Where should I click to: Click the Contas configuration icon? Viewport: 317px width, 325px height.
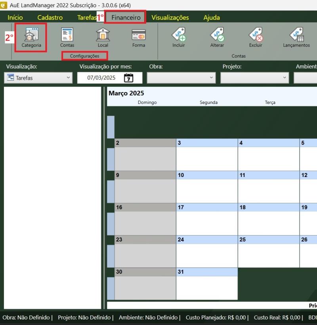pyautogui.click(x=67, y=35)
